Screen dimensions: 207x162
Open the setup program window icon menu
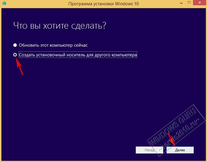pos(4,3)
